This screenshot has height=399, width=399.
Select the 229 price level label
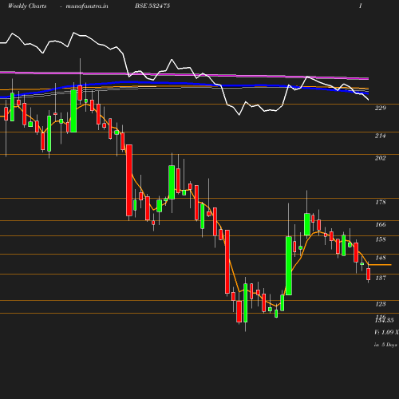pyautogui.click(x=381, y=108)
